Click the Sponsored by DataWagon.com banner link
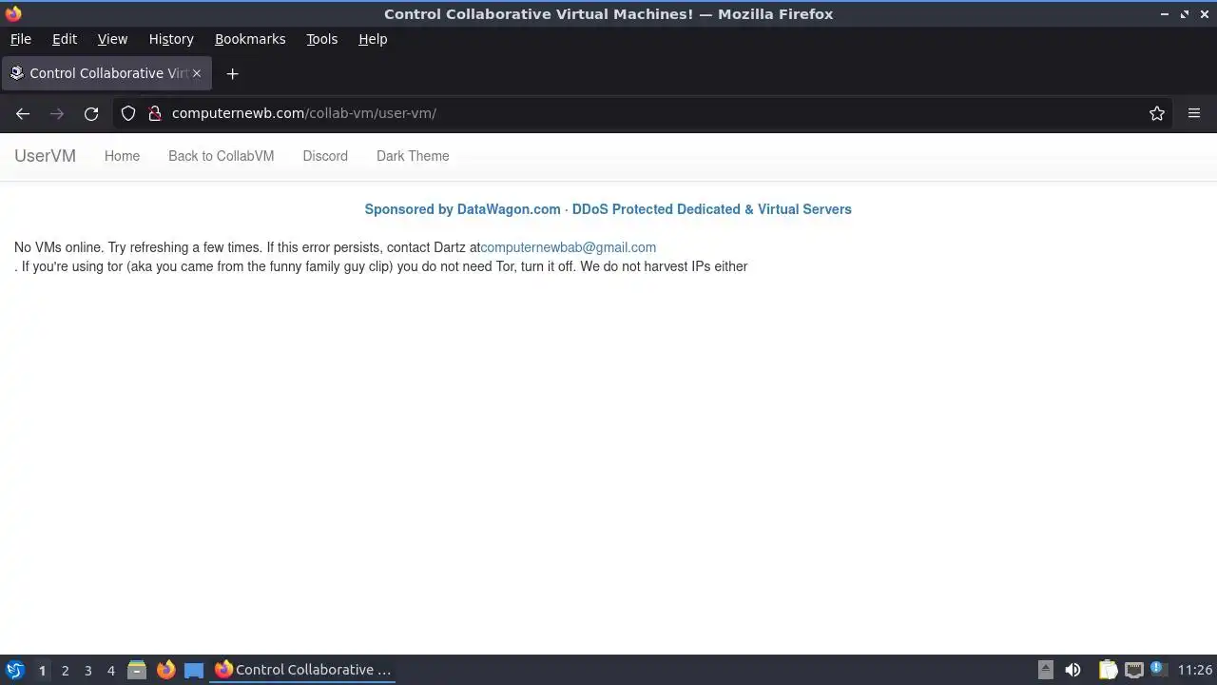The image size is (1217, 685). [608, 209]
